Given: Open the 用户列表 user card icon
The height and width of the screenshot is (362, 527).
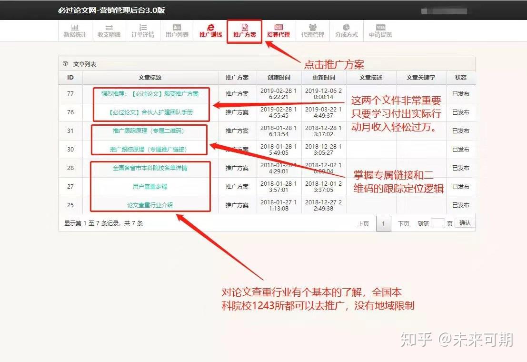Looking at the screenshot, I should click(177, 27).
